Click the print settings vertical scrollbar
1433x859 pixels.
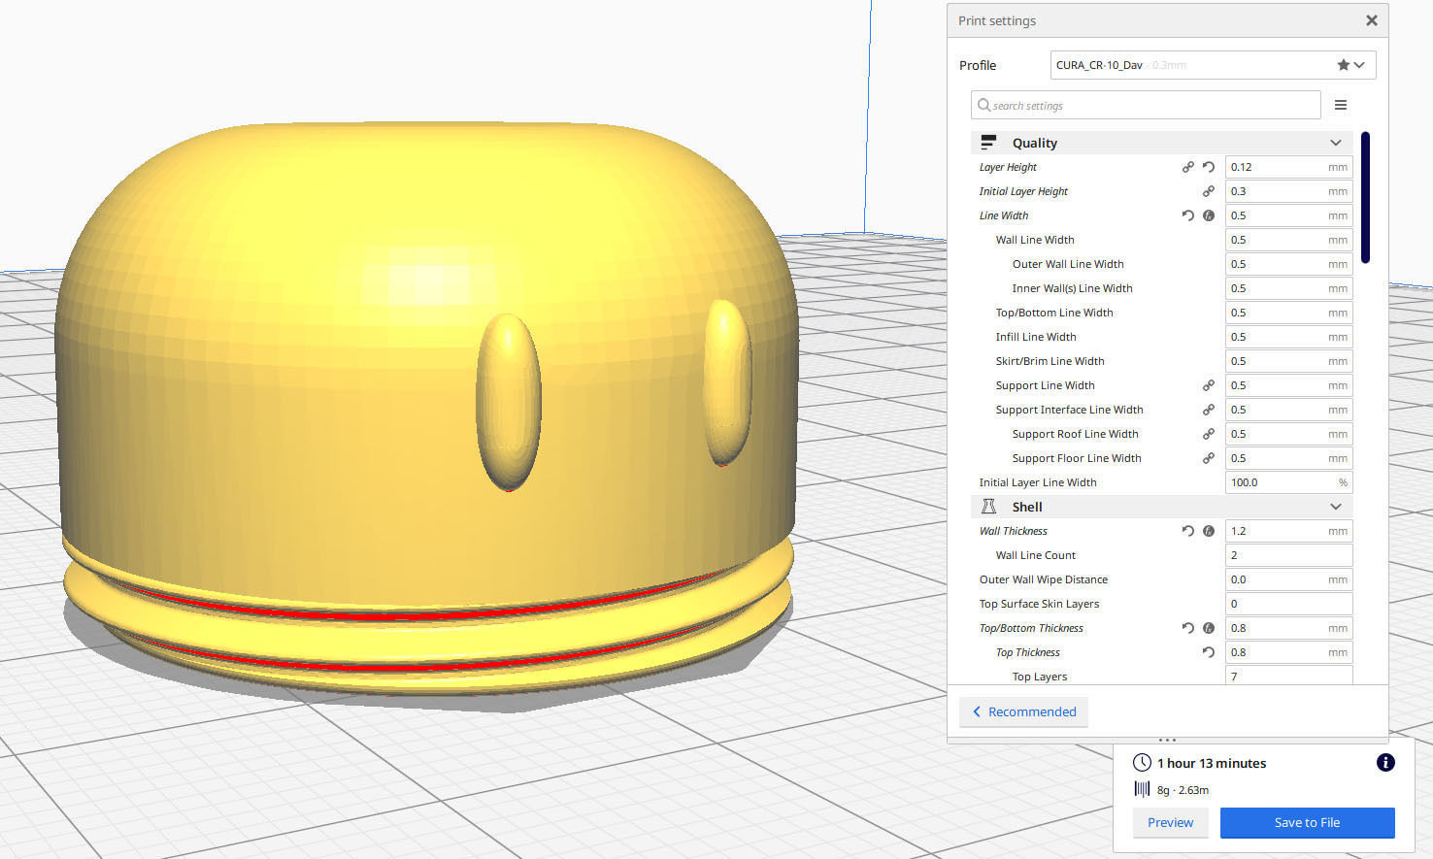[x=1365, y=197]
